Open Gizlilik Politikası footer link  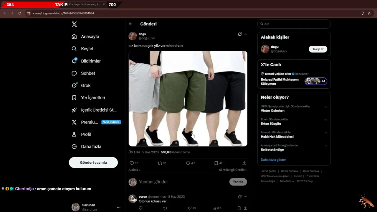click(x=290, y=171)
